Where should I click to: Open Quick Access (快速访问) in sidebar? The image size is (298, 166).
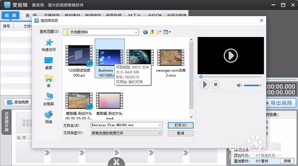(x=49, y=45)
